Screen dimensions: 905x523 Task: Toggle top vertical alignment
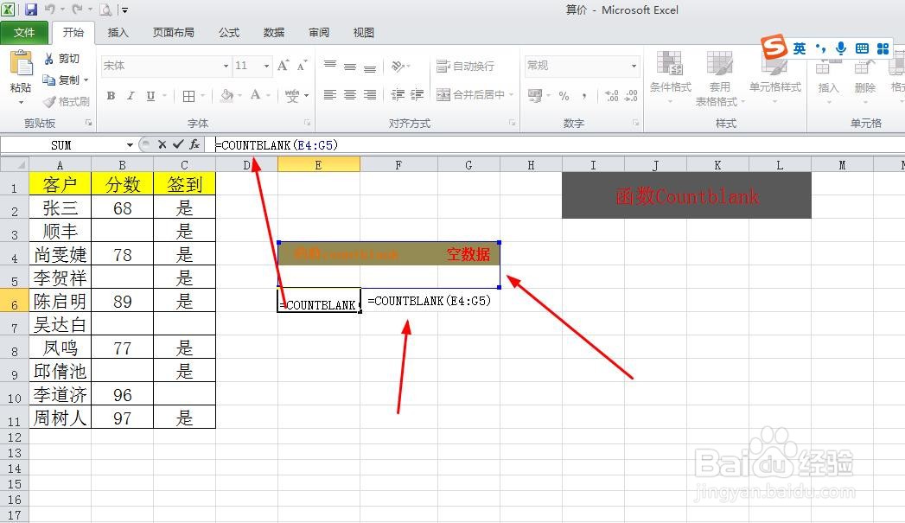(x=329, y=65)
